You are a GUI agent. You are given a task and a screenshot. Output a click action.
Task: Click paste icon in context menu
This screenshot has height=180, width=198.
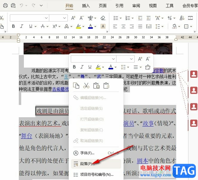coord(96,86)
